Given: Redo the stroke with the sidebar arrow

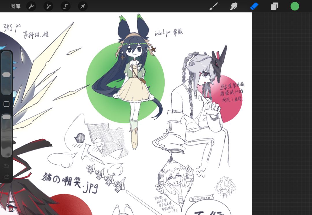Looking at the screenshot, I should (6, 177).
